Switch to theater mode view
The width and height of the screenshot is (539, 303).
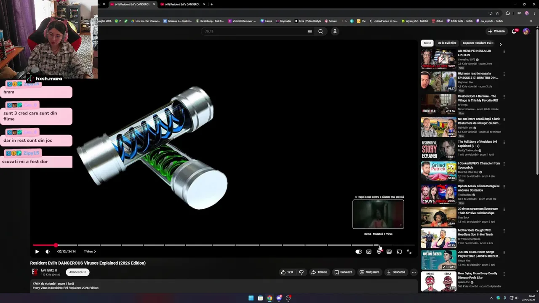pyautogui.click(x=389, y=252)
